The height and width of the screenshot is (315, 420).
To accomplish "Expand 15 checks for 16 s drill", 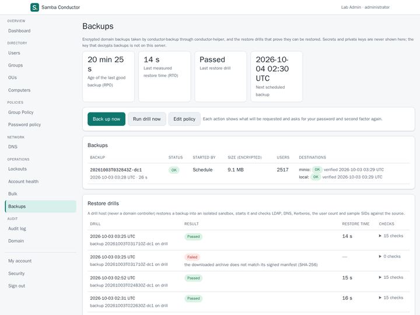I will (391, 297).
